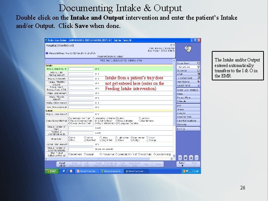Click the Internet Explorer quick launch icon
268x201 pixels.
67,171
